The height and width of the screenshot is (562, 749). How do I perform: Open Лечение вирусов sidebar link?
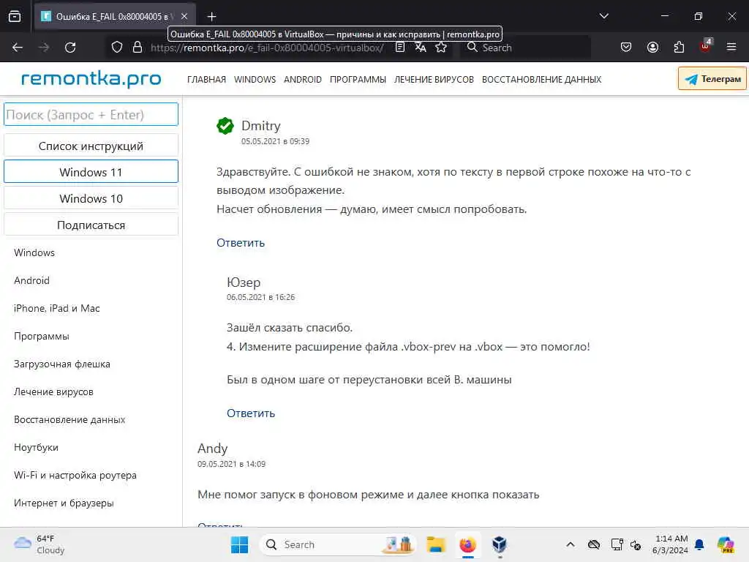click(x=53, y=391)
